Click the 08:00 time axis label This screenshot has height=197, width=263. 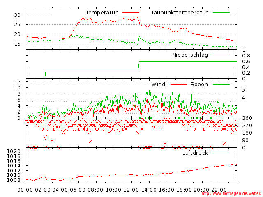[x=95, y=190]
